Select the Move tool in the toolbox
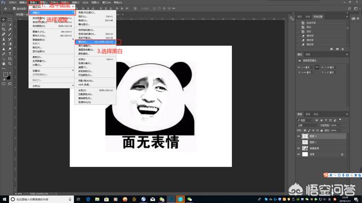The height and width of the screenshot is (203, 362). click(x=3, y=20)
